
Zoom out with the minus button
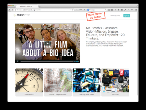76,10
